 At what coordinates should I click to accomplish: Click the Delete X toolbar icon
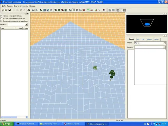click(24, 10)
